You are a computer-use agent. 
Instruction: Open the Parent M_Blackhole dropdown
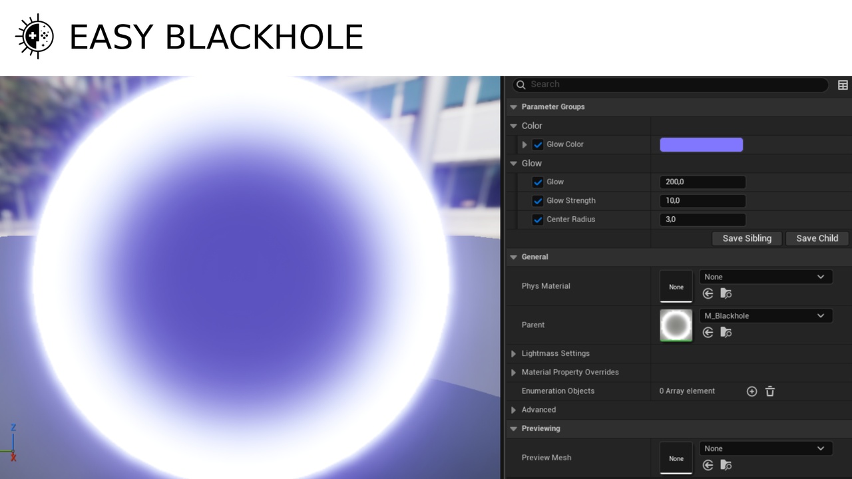tap(765, 315)
